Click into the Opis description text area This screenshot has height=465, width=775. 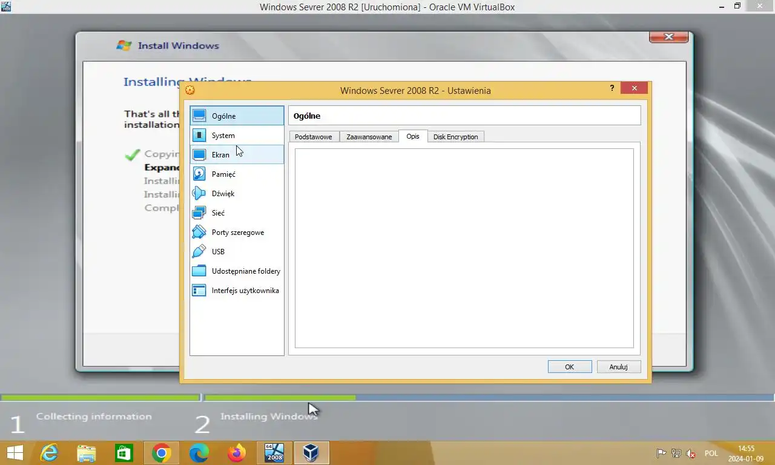464,248
